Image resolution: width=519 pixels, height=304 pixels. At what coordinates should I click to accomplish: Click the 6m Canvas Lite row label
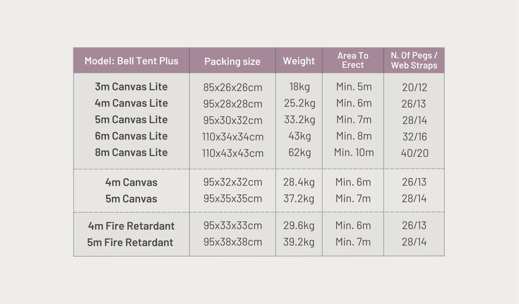131,136
